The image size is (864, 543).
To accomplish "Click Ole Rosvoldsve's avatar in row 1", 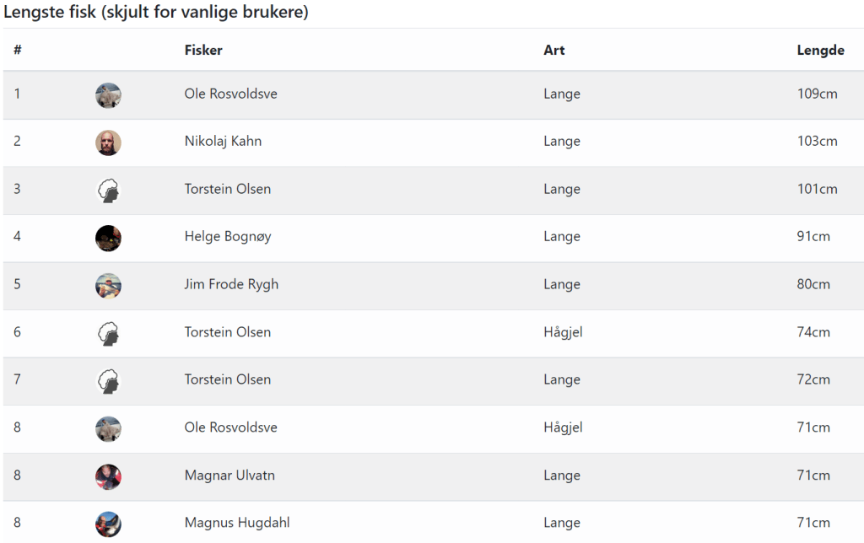I will point(108,95).
